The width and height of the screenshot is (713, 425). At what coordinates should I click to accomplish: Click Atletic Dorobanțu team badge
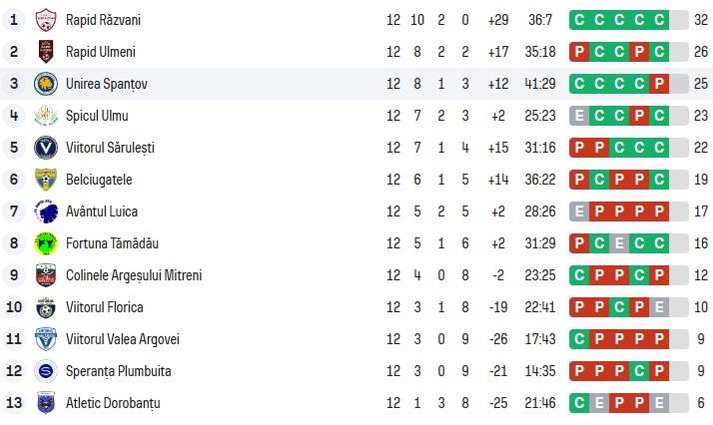[x=46, y=402]
